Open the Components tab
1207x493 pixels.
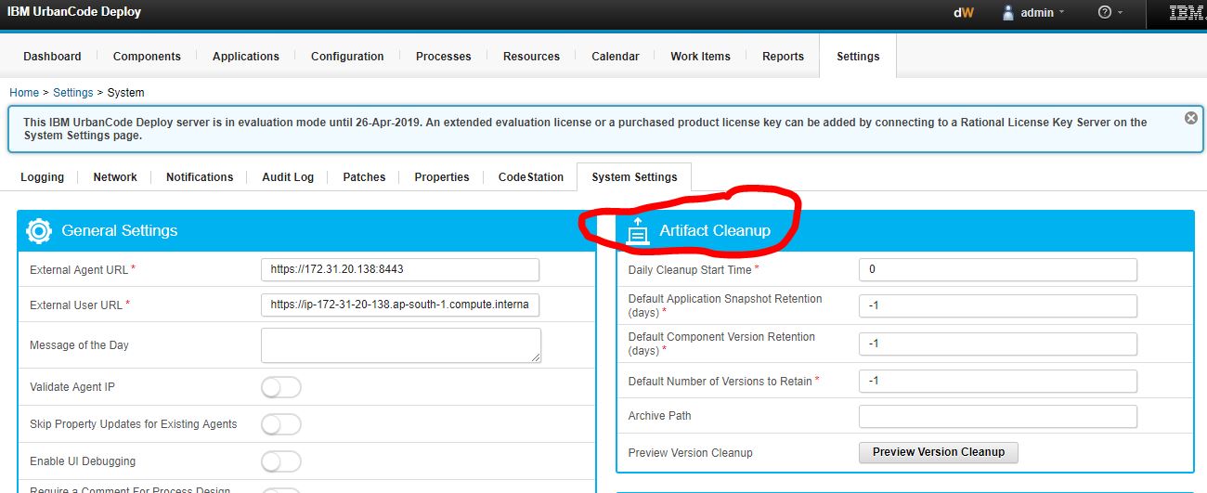tap(147, 57)
